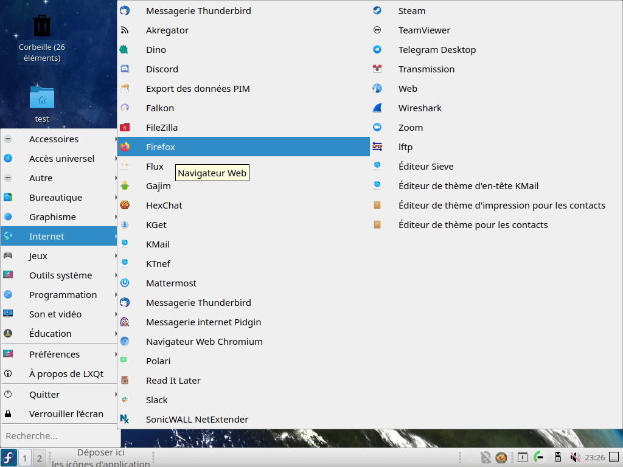Launch SonicWALL NetExtender

point(243,420)
